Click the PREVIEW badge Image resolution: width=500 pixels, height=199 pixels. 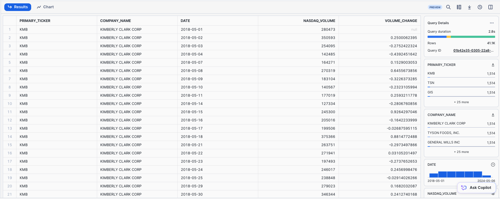(x=435, y=7)
